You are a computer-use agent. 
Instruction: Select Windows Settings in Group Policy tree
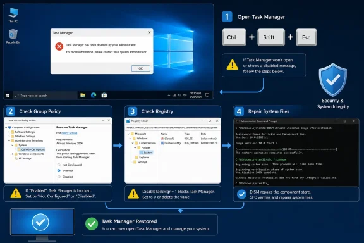coord(23,136)
